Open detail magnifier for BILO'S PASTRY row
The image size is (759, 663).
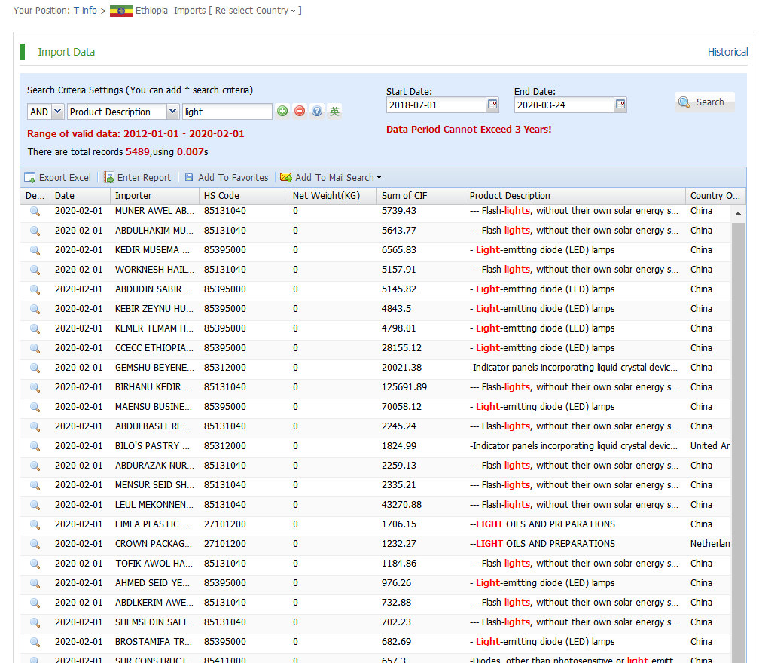[x=35, y=446]
